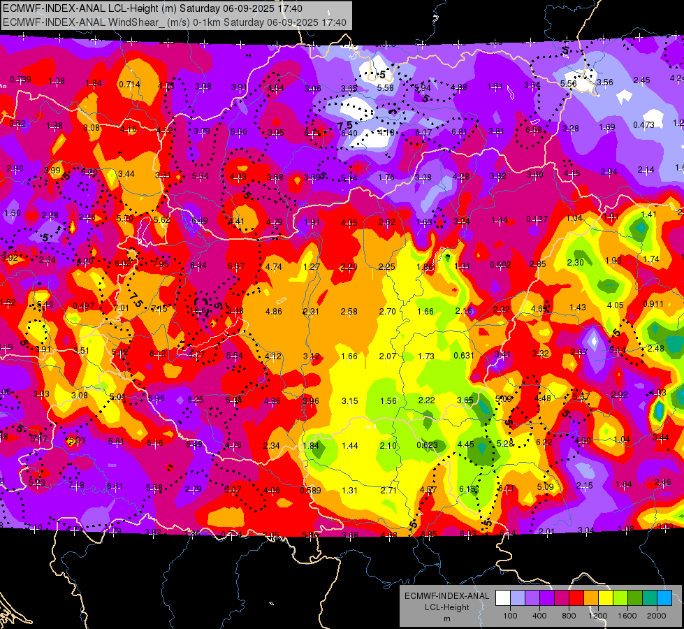Click the wind shear value 6.49
Screen dimensions: 684x629
point(200,220)
